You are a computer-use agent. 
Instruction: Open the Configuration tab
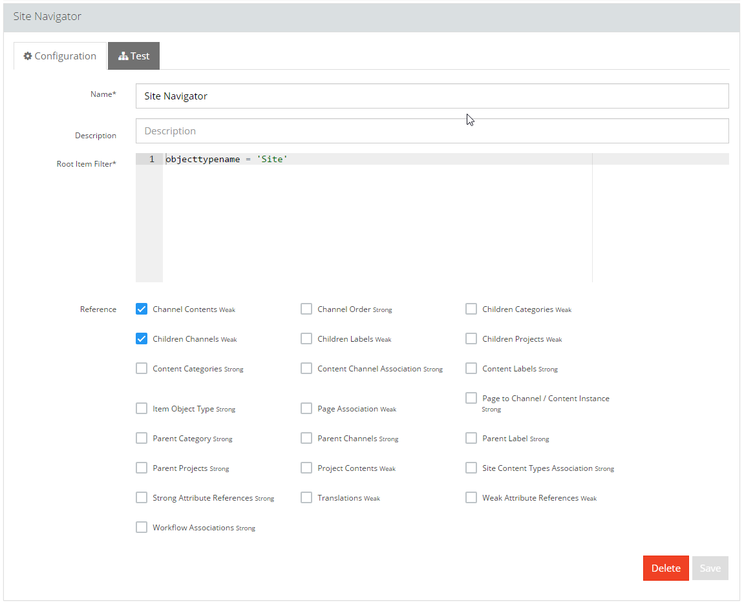[x=59, y=56]
